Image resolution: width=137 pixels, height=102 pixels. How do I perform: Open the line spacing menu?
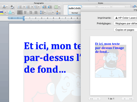(43, 12)
